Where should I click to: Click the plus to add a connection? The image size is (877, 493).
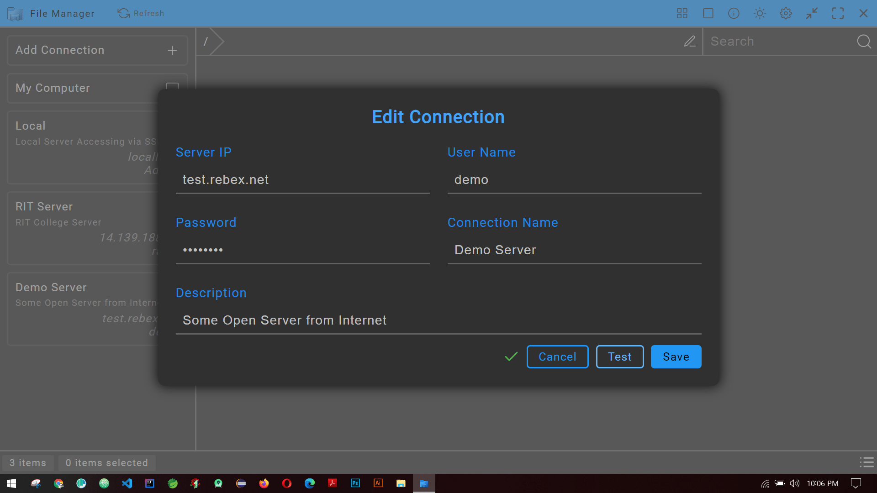point(172,50)
